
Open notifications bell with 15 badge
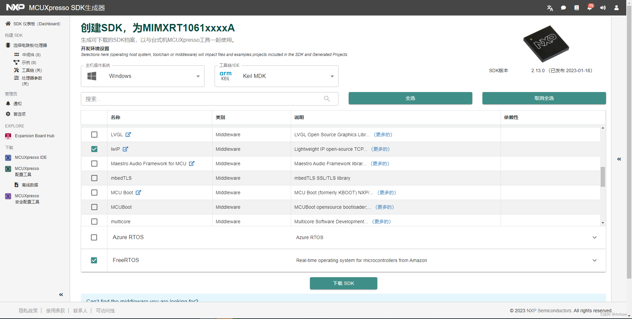(590, 7)
